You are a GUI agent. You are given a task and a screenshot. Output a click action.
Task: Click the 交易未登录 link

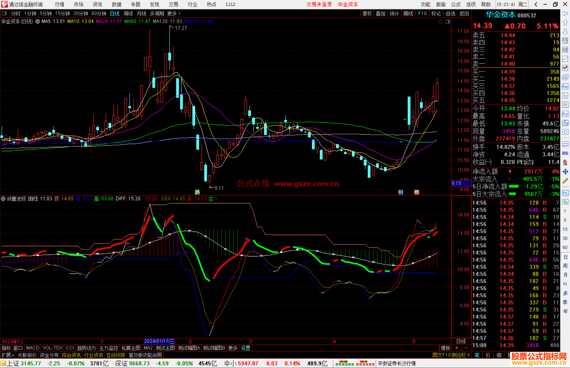click(x=319, y=4)
